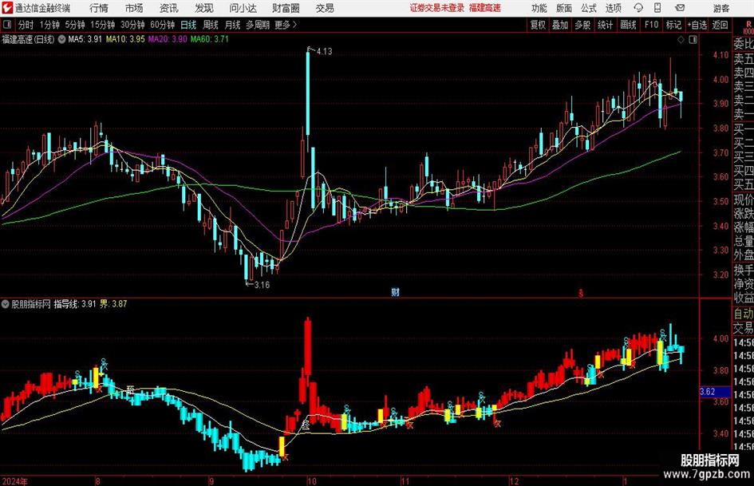Click the 2024年 label on time axis
Screen dimensions: 754x486
(15, 481)
